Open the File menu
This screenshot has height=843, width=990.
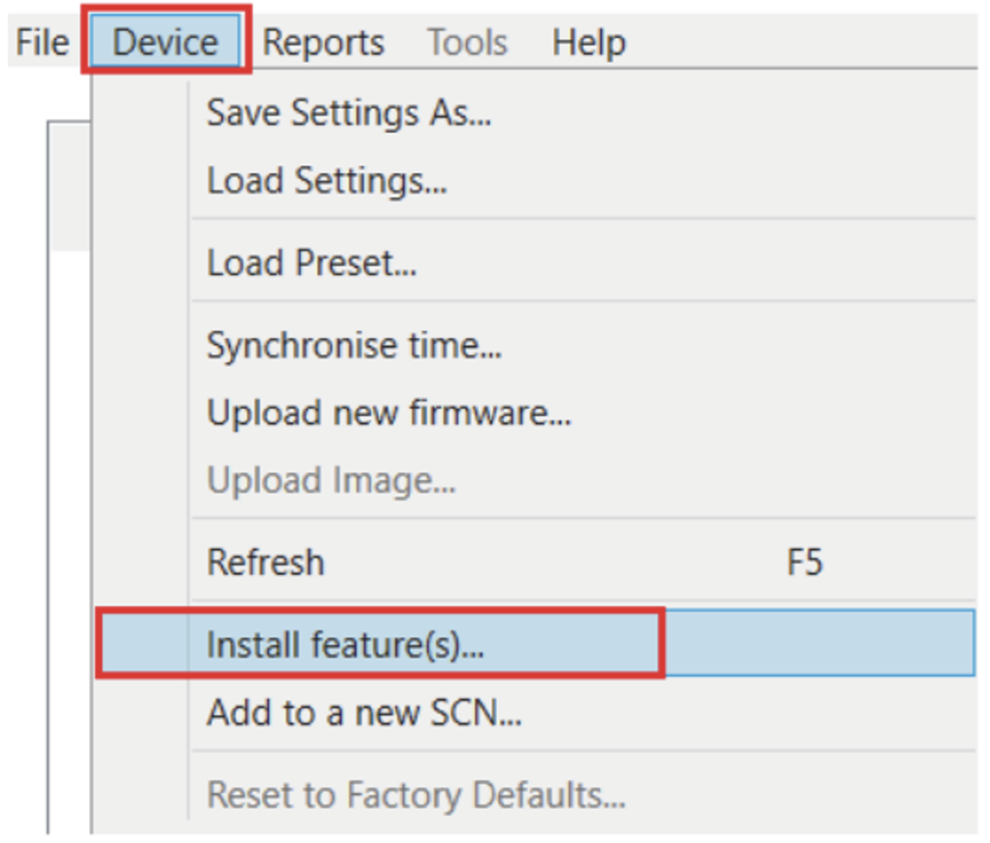click(42, 42)
